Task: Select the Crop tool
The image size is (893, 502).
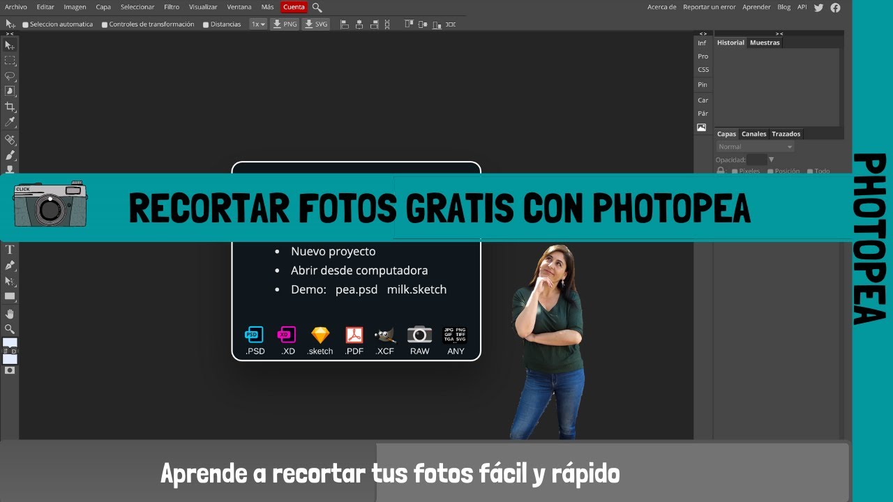Action: 10,107
